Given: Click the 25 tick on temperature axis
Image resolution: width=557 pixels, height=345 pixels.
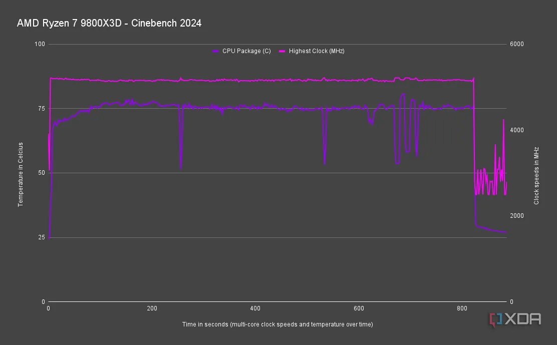Looking at the screenshot, I should coord(41,237).
